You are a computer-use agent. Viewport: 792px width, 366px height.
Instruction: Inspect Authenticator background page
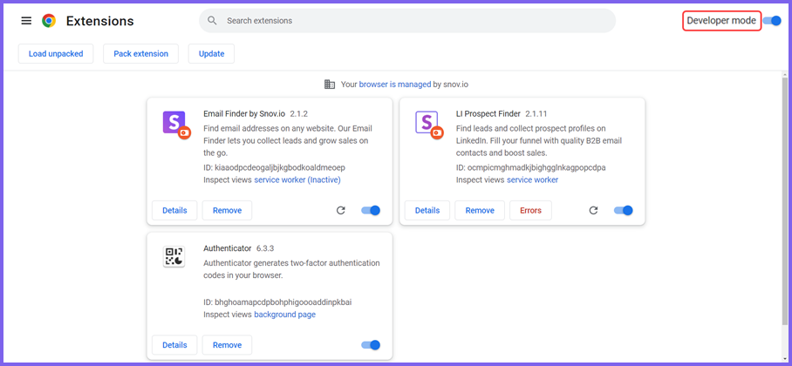point(285,315)
